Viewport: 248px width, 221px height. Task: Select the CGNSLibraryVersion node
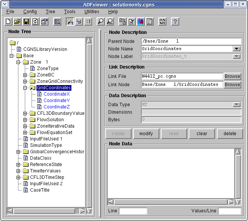(45, 49)
